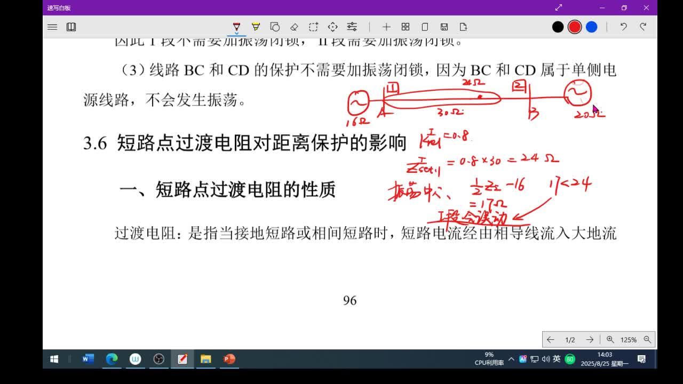This screenshot has width=683, height=384.
Task: Redo the last stroke
Action: pos(643,27)
